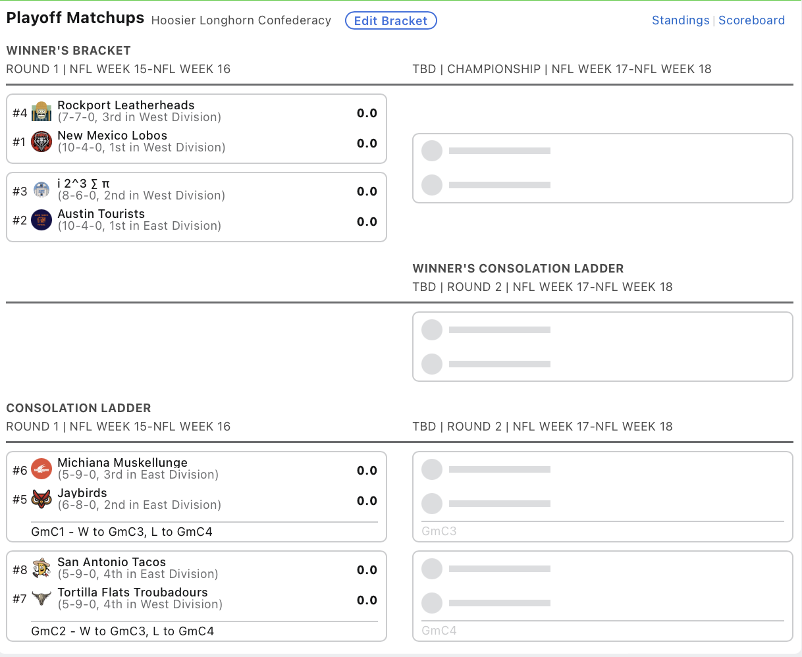Click the Jaybirds owl logo
Image resolution: width=802 pixels, height=657 pixels.
pyautogui.click(x=41, y=500)
